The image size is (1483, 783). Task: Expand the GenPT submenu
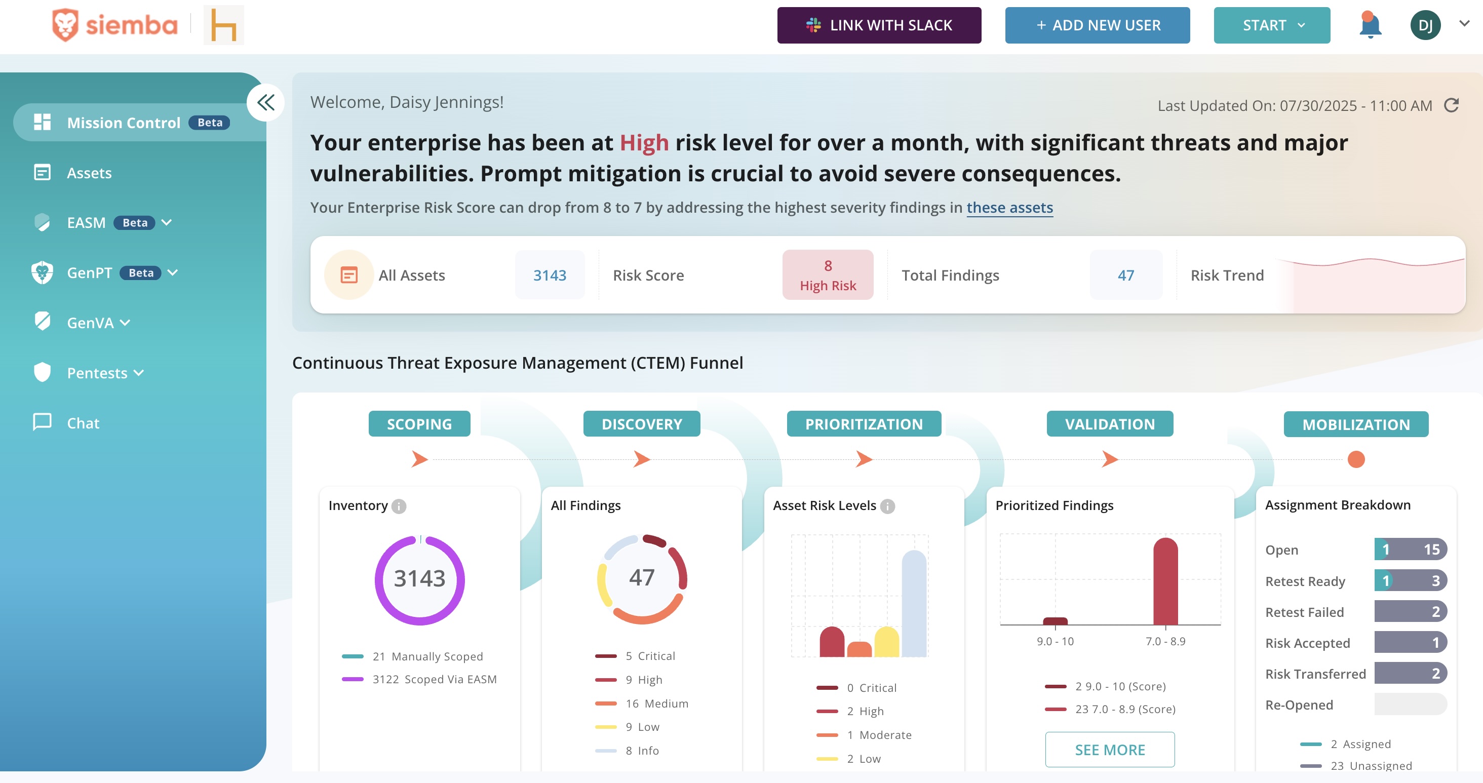point(173,273)
